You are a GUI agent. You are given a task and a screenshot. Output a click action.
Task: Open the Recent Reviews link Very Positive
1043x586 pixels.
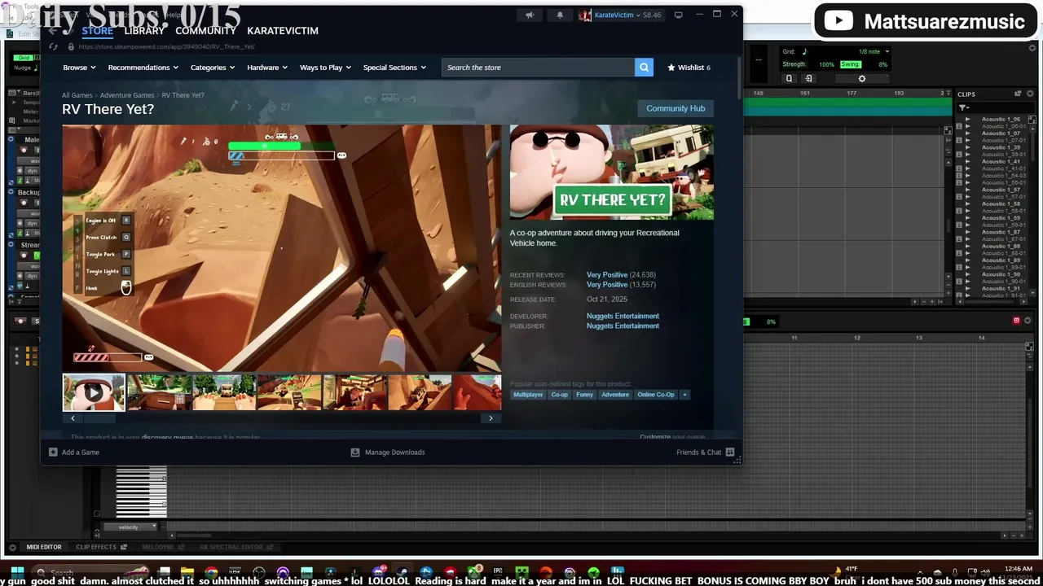pos(607,275)
